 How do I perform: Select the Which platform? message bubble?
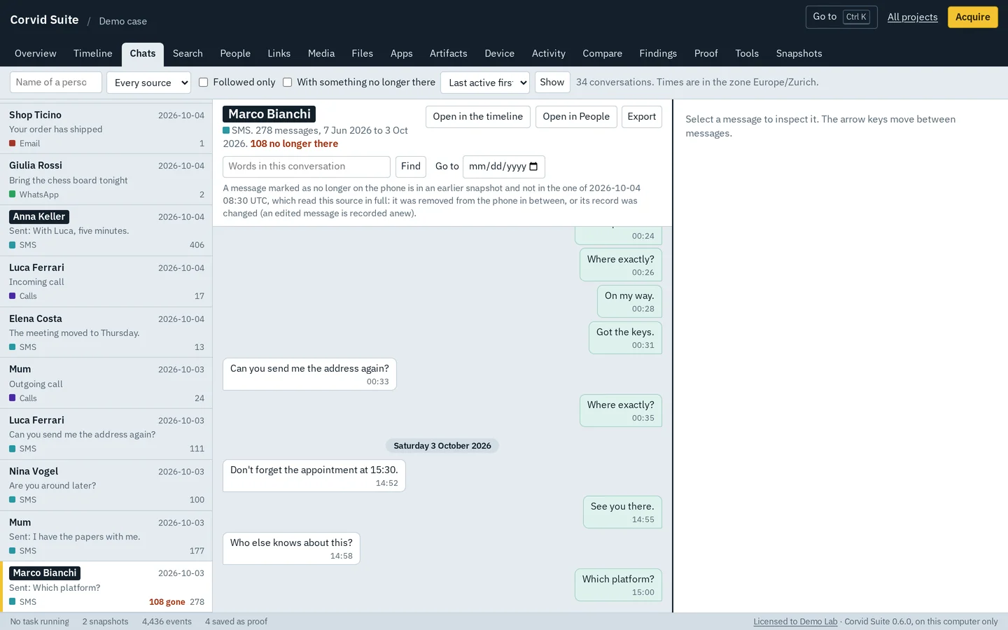618,585
